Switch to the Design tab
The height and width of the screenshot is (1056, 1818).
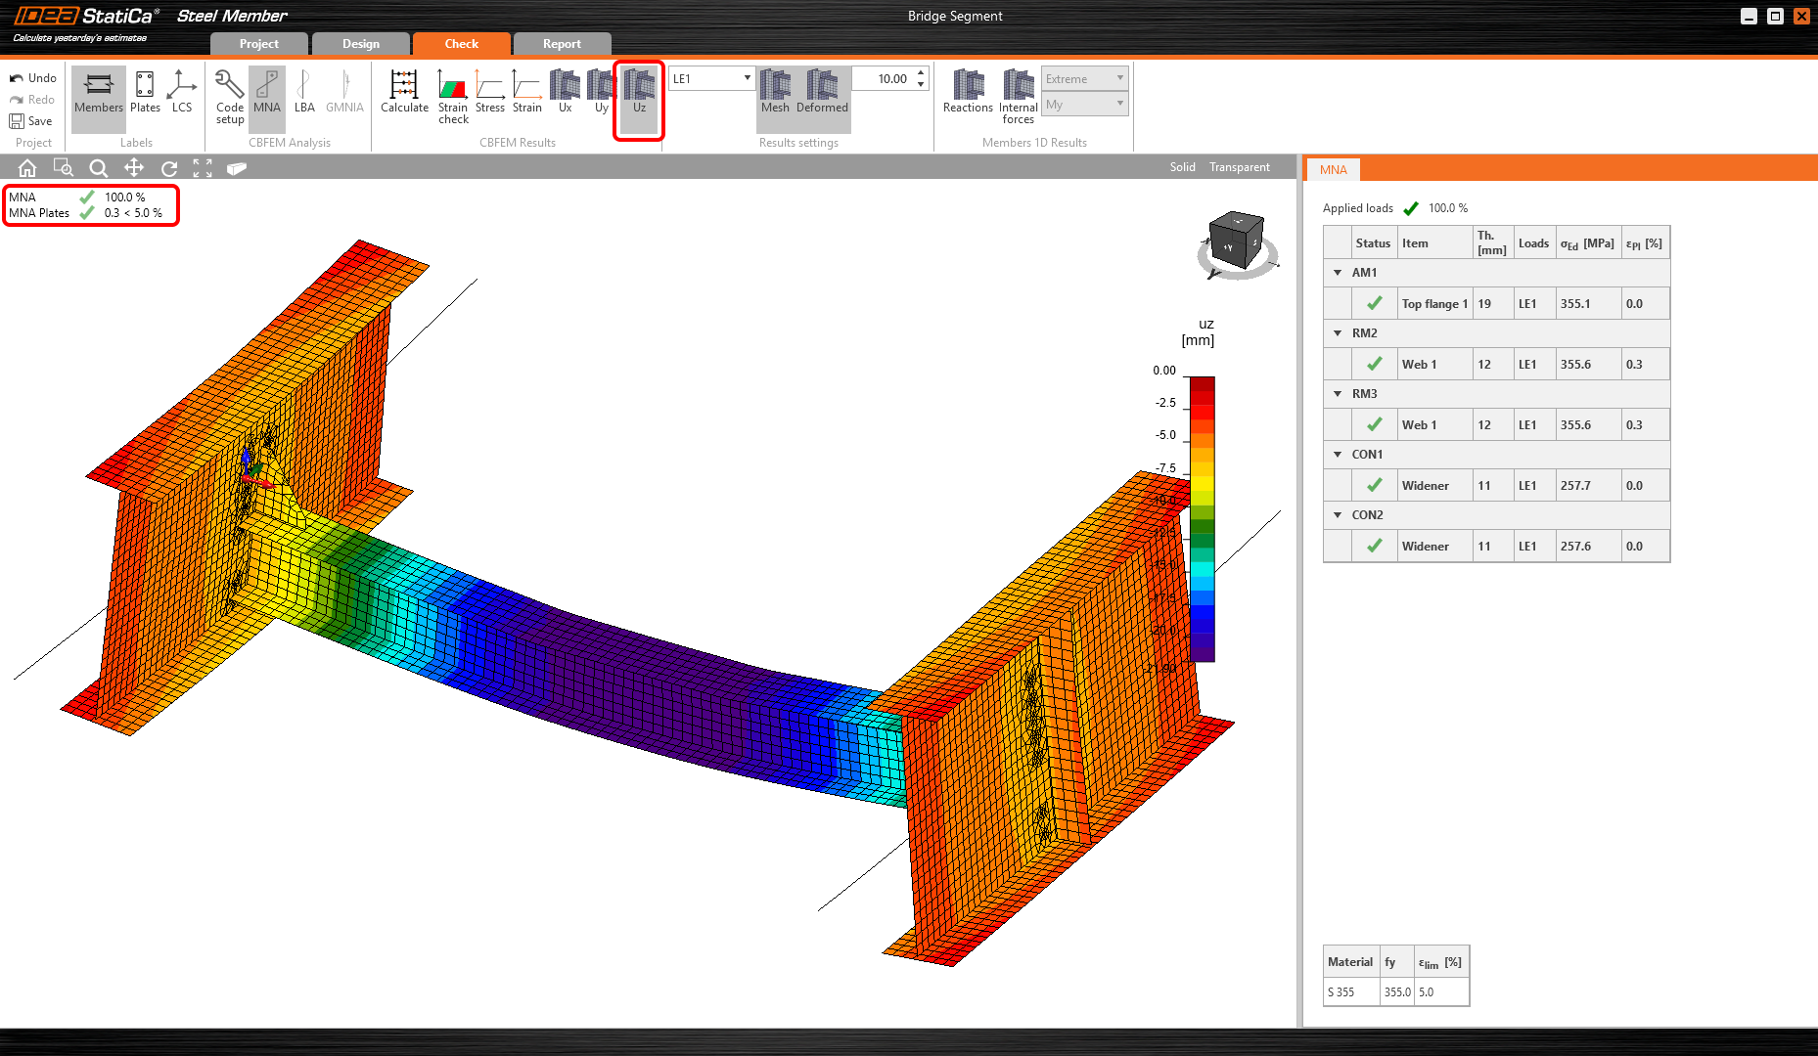[360, 43]
